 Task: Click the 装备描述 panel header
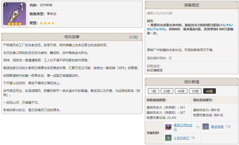tap(192, 5)
